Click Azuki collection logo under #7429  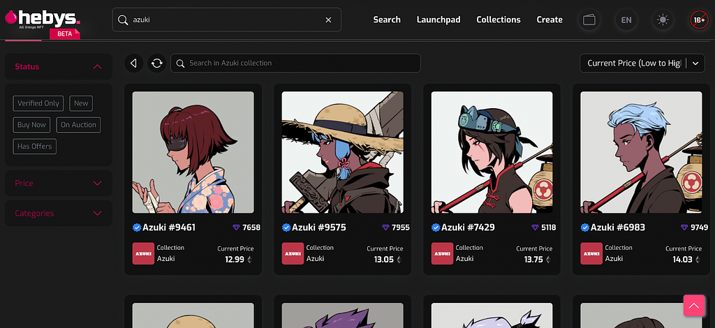[442, 253]
